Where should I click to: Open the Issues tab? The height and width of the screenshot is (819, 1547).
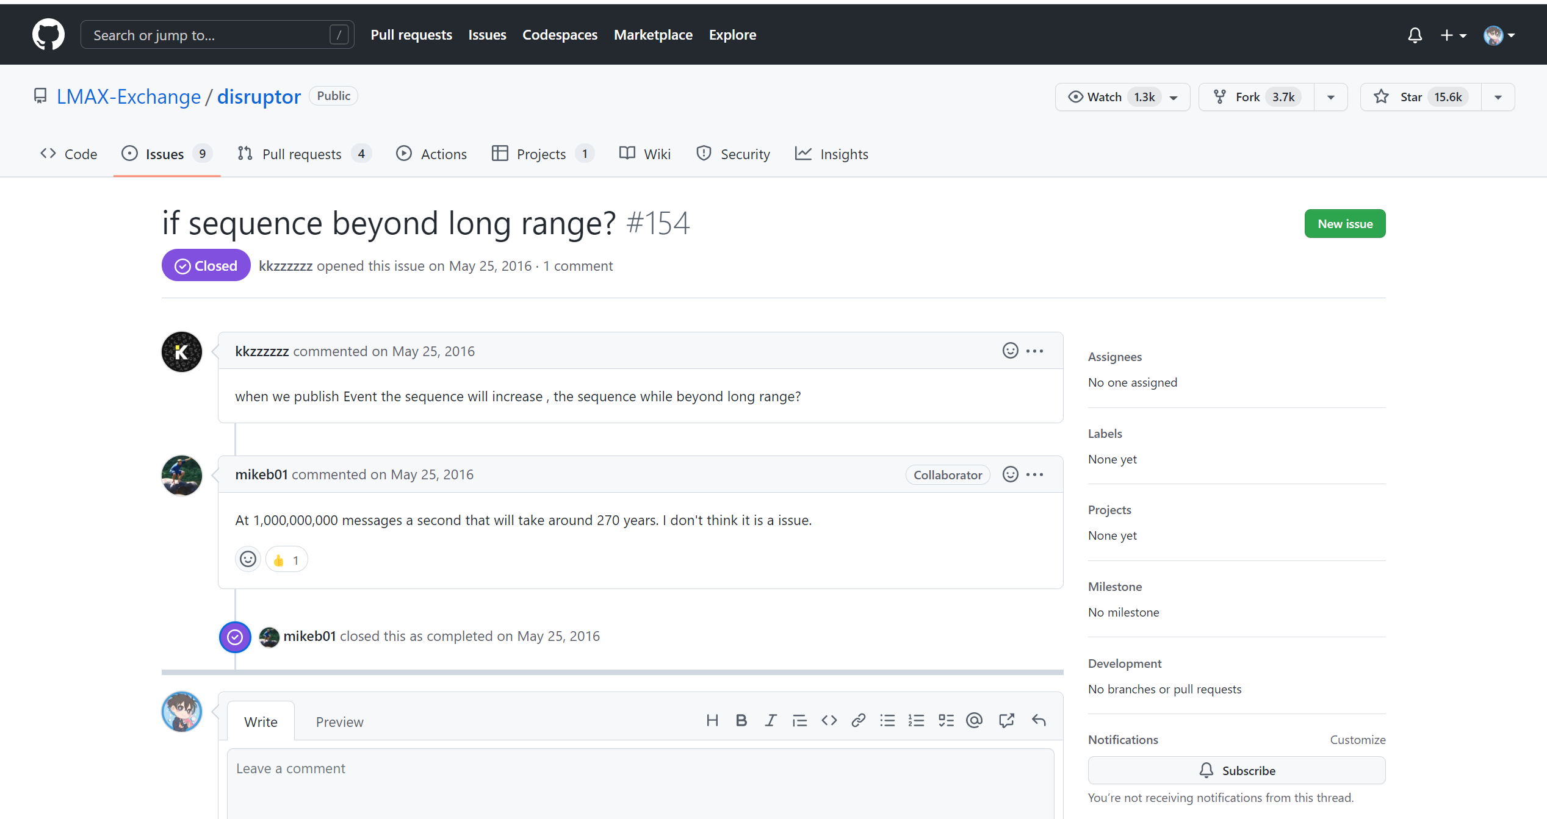[x=167, y=154]
